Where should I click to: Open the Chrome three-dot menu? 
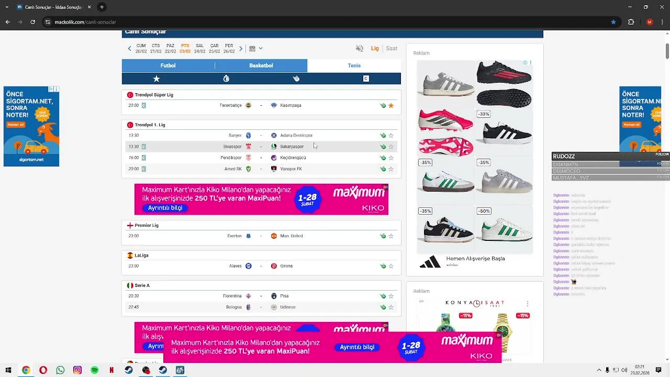click(662, 22)
